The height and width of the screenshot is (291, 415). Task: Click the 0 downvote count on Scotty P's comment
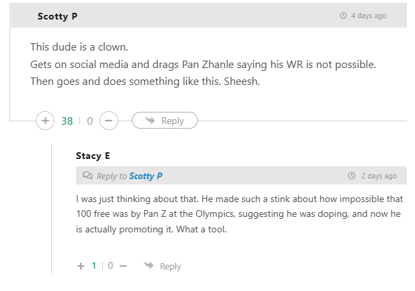(90, 121)
